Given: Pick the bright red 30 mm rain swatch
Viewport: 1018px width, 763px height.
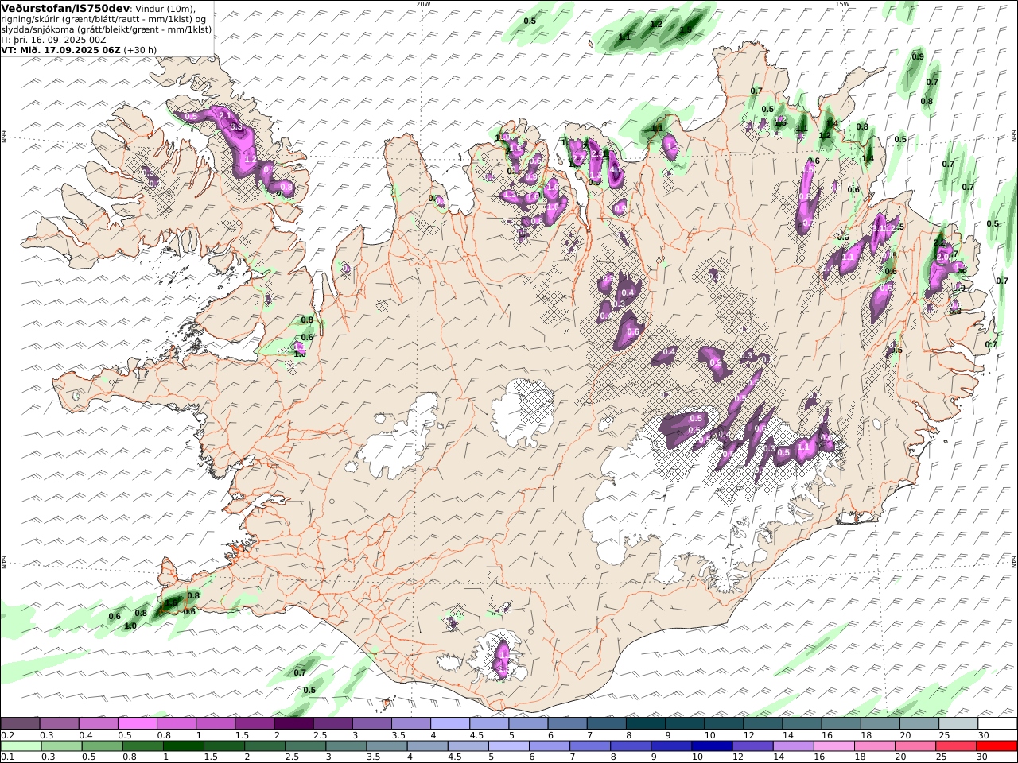Looking at the screenshot, I should click(x=997, y=746).
